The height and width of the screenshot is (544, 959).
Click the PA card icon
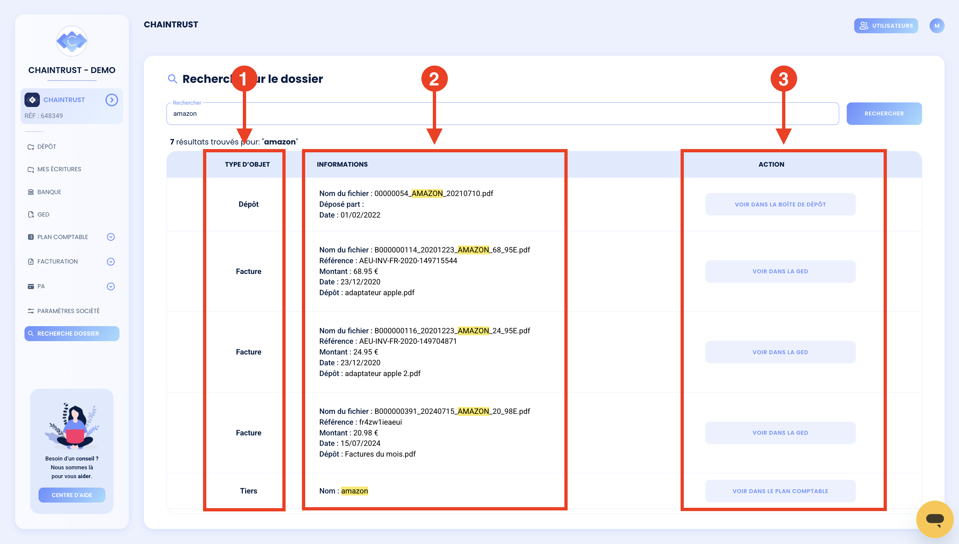(31, 286)
